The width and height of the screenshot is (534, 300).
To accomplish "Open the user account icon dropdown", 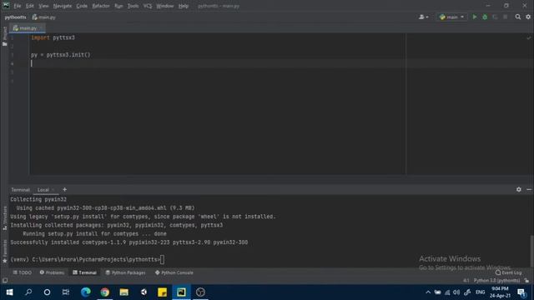I will pos(423,17).
